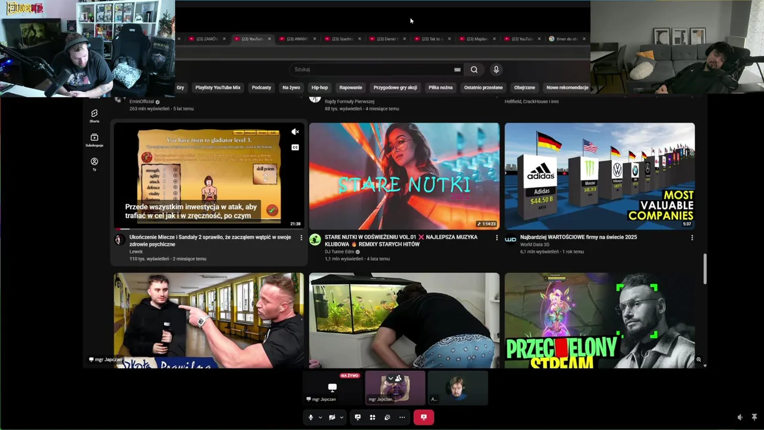The width and height of the screenshot is (764, 430).
Task: Click red stop streaming button
Action: tap(424, 417)
